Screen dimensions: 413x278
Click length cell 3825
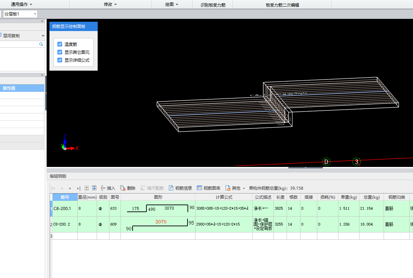pos(280,209)
